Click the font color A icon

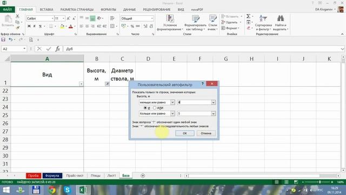click(71, 27)
